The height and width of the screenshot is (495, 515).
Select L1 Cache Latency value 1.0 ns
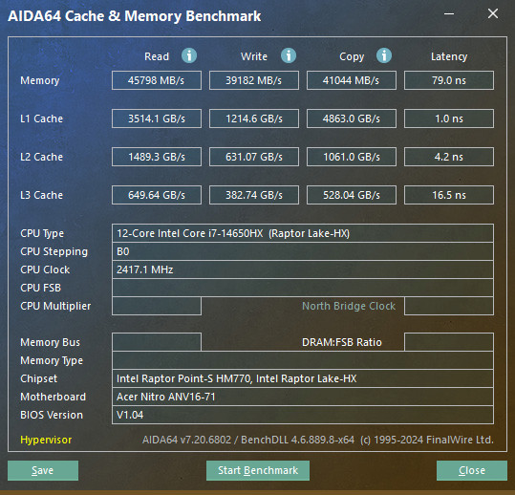[449, 118]
